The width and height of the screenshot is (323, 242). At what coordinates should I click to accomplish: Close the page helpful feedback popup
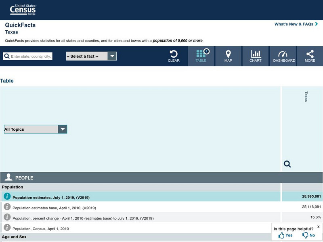point(319,227)
